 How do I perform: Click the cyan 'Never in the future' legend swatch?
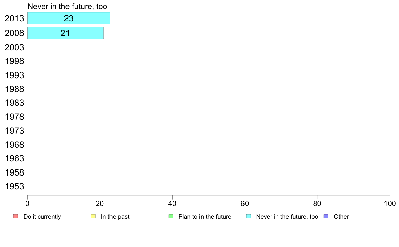pos(249,216)
